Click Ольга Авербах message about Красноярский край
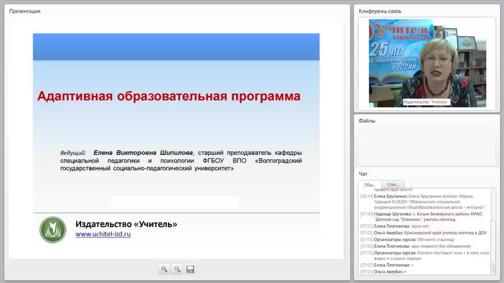This screenshot has width=504, height=283. click(x=424, y=233)
